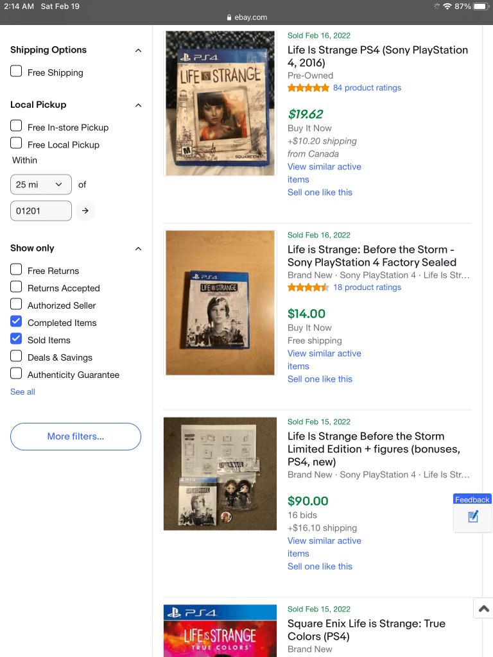Tap the scroll-to-top arrow button
Viewport: 493px width, 657px height.
pyautogui.click(x=483, y=608)
